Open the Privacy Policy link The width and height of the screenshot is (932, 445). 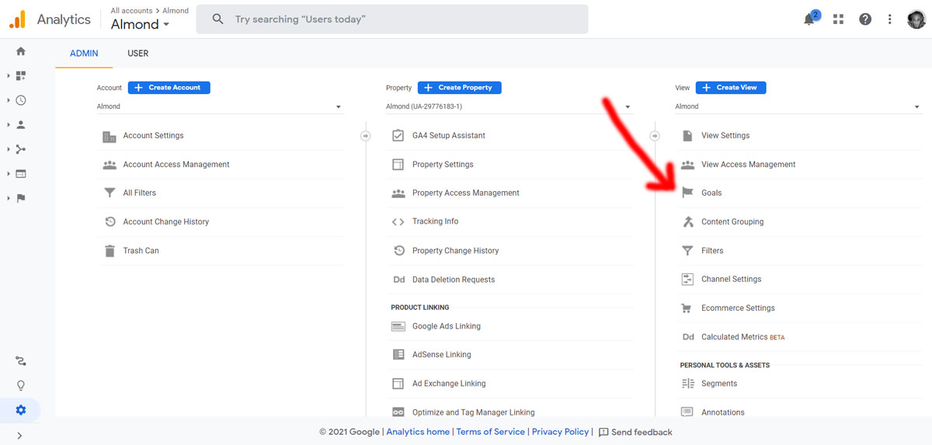560,432
